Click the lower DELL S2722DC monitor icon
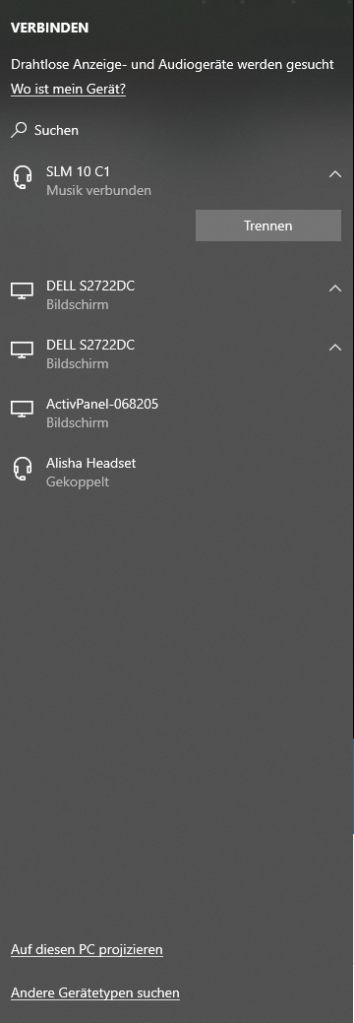 tap(23, 350)
